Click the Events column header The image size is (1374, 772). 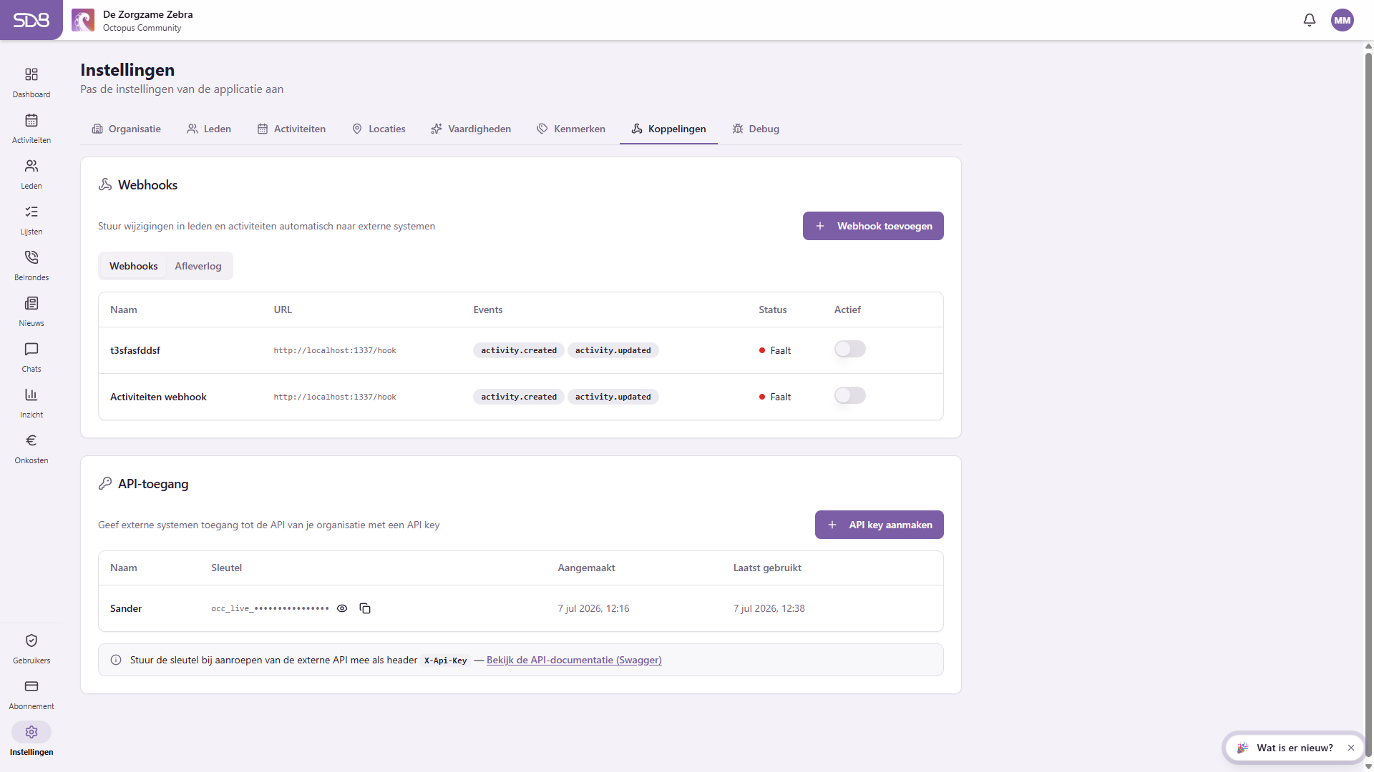(488, 310)
